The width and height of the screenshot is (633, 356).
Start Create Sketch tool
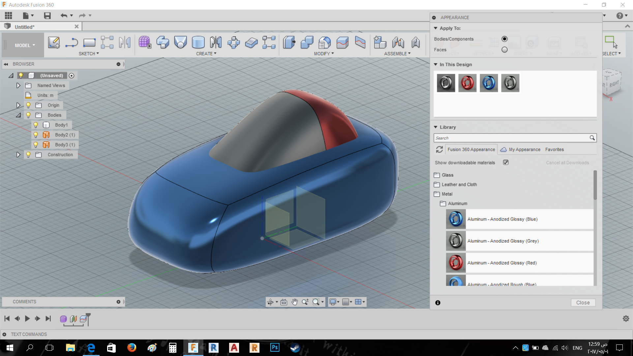[54, 42]
